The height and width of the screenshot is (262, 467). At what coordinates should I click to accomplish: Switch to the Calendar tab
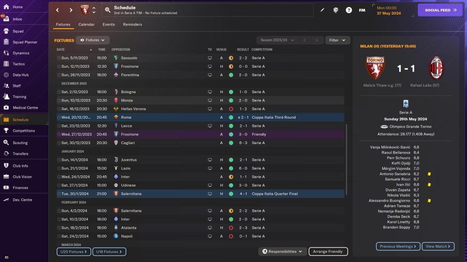point(86,24)
